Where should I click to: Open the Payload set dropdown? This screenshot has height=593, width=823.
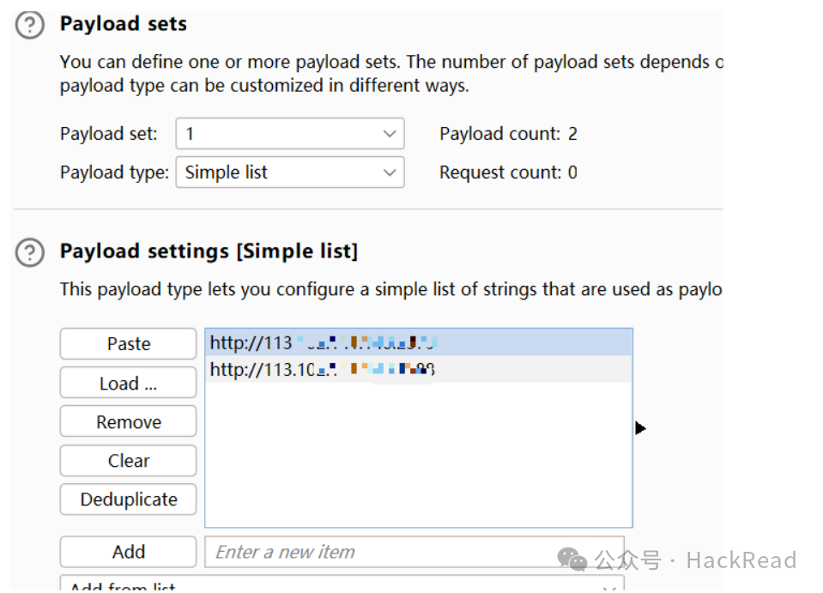(x=289, y=134)
